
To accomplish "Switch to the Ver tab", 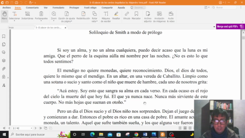I will point(46,8).
